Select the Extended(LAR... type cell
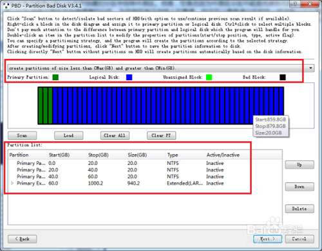The height and width of the screenshot is (251, 322). coord(185,183)
